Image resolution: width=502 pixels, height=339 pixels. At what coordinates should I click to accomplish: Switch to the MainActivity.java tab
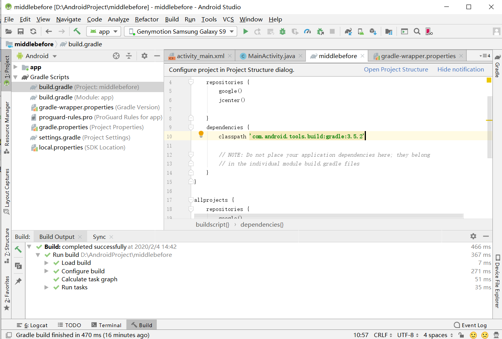coord(271,56)
